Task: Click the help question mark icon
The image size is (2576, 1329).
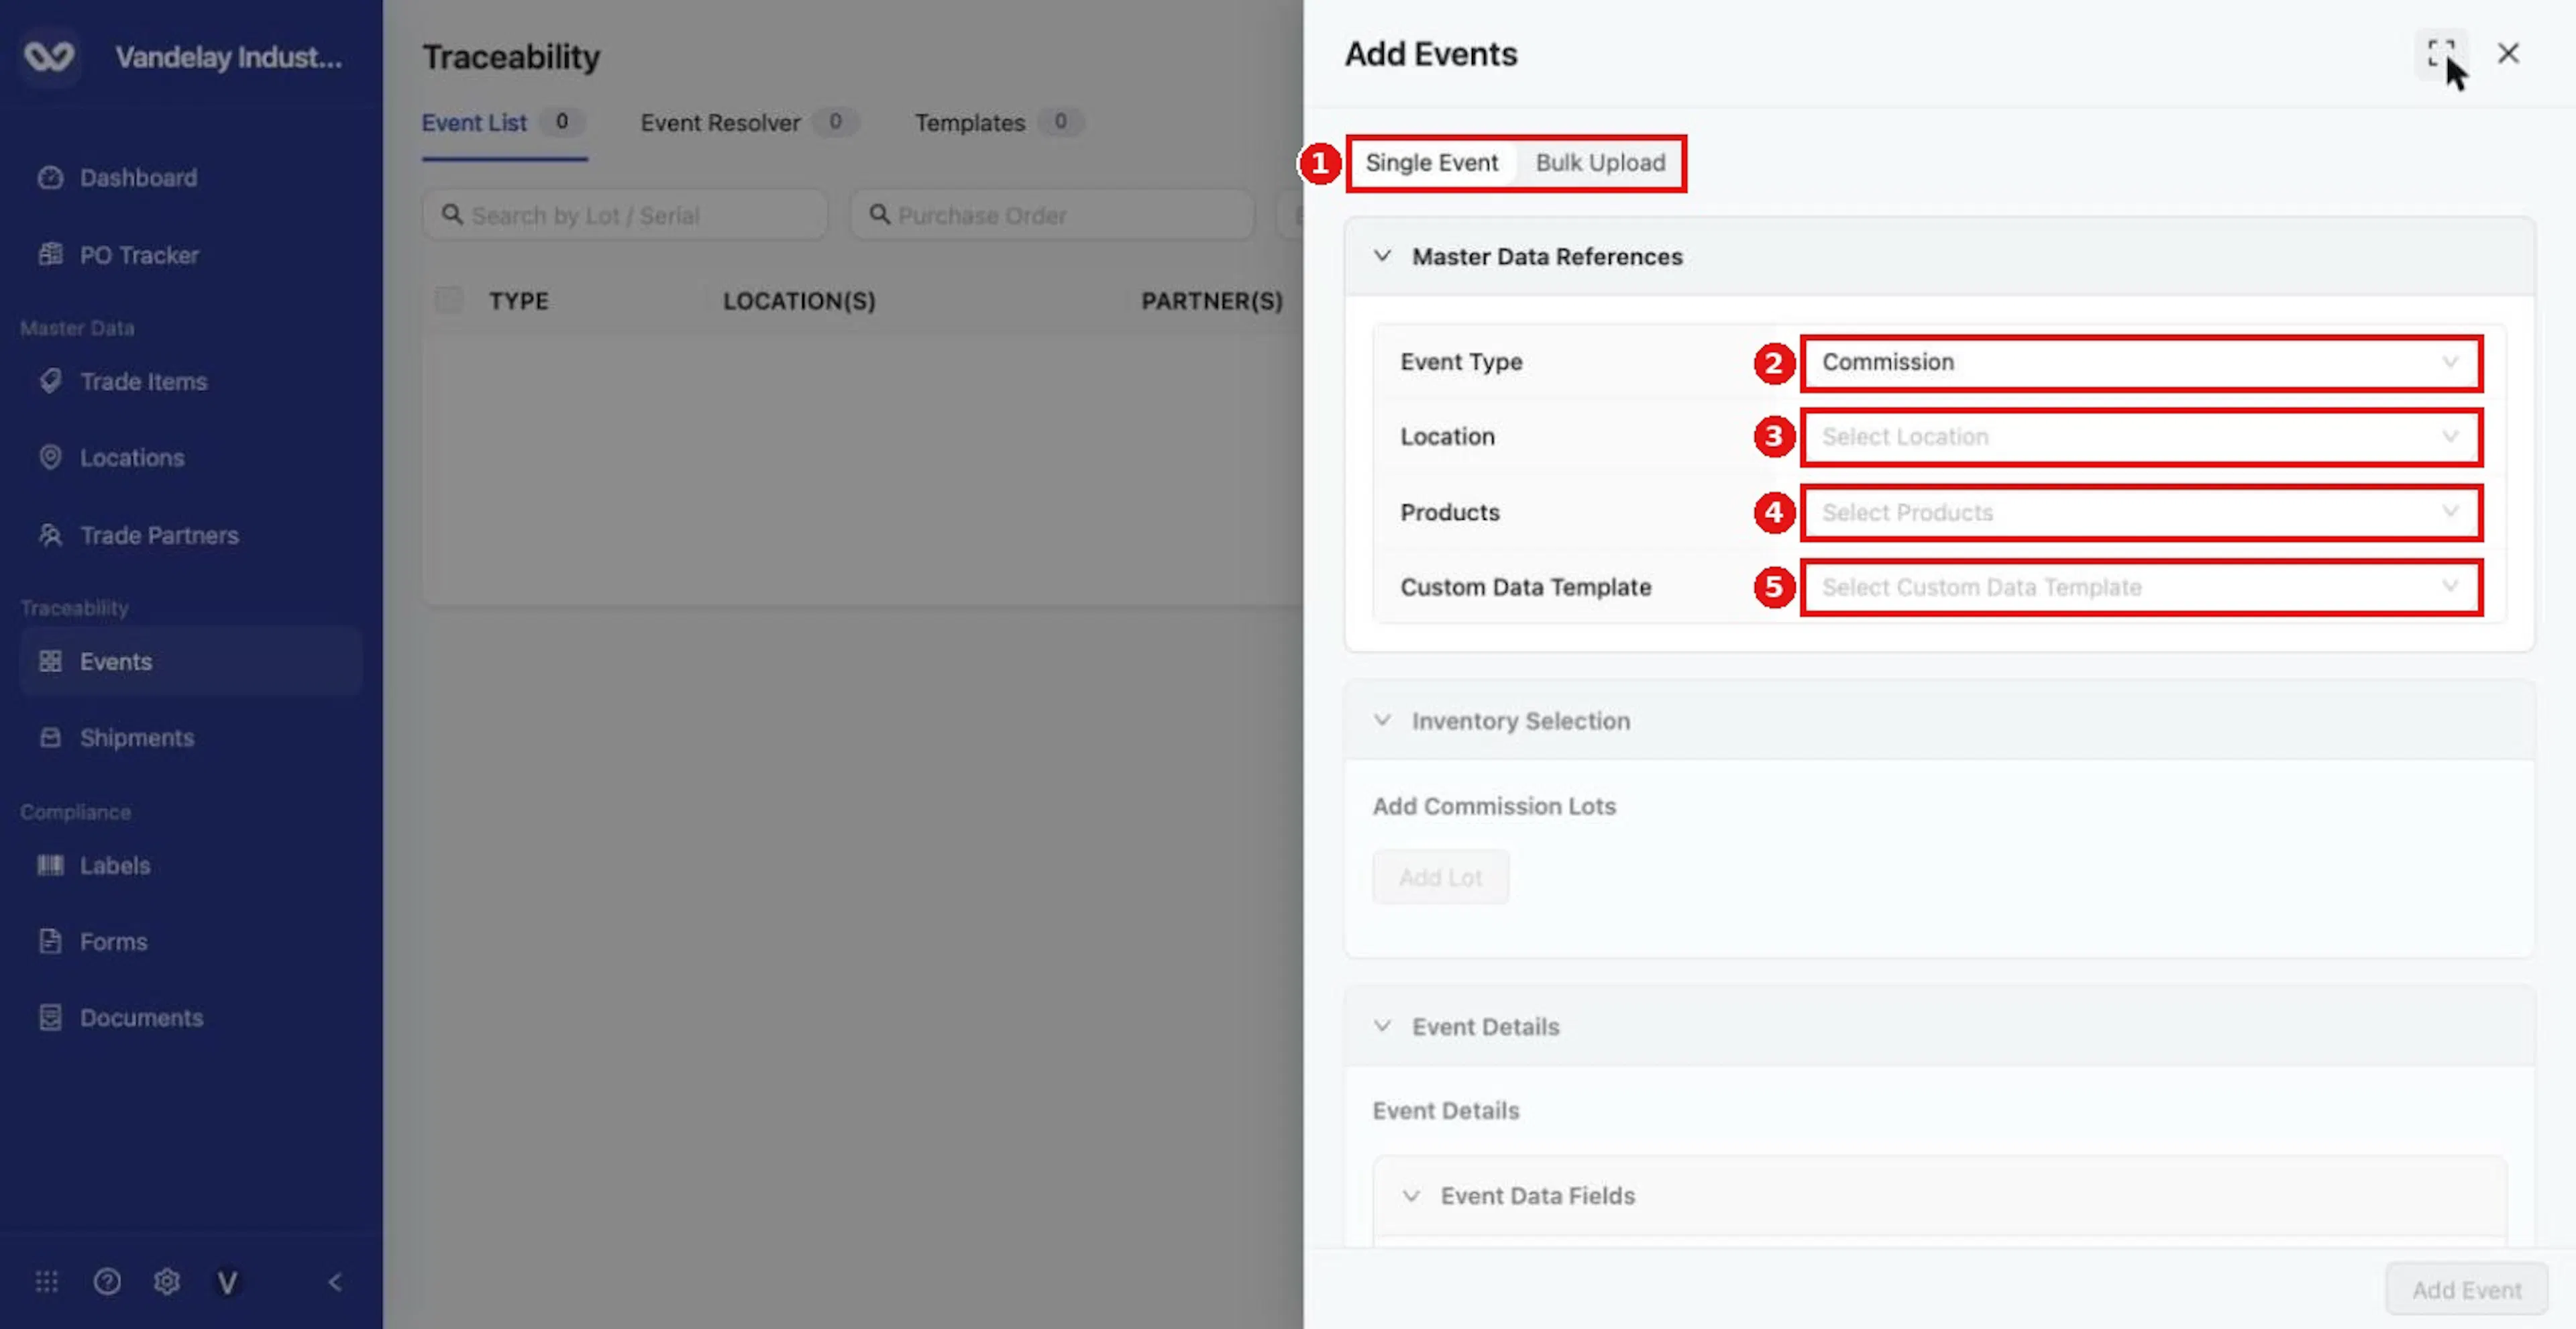Action: coord(107,1281)
